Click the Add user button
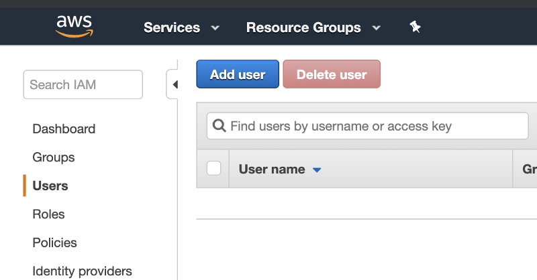The width and height of the screenshot is (537, 280). (x=238, y=74)
